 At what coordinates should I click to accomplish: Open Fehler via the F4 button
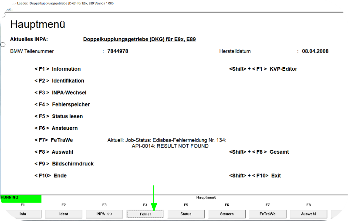click(145, 214)
